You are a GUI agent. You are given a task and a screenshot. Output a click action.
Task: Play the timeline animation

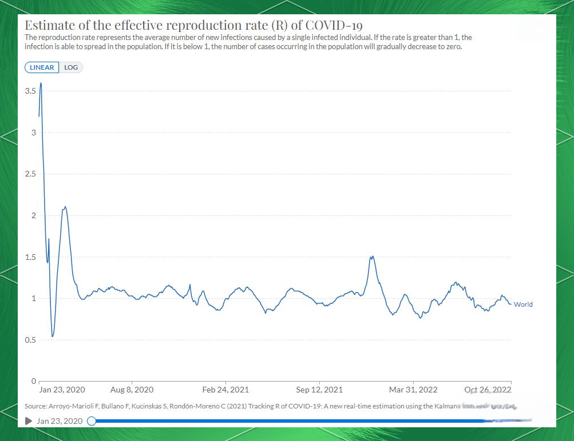pyautogui.click(x=29, y=421)
